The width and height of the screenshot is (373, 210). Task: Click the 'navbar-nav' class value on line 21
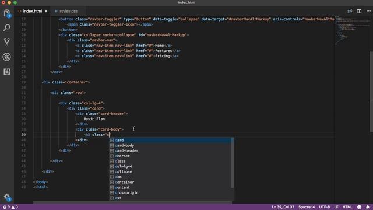104,40
